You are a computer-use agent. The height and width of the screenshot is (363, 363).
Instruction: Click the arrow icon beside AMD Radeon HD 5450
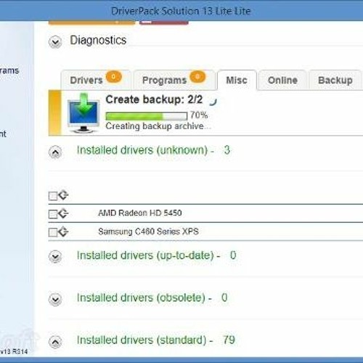64,213
